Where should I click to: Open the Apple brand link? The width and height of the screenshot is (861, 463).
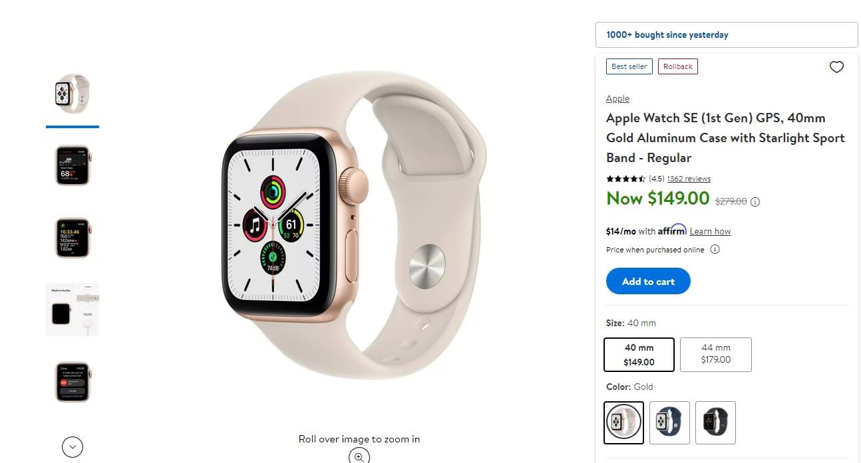point(617,98)
